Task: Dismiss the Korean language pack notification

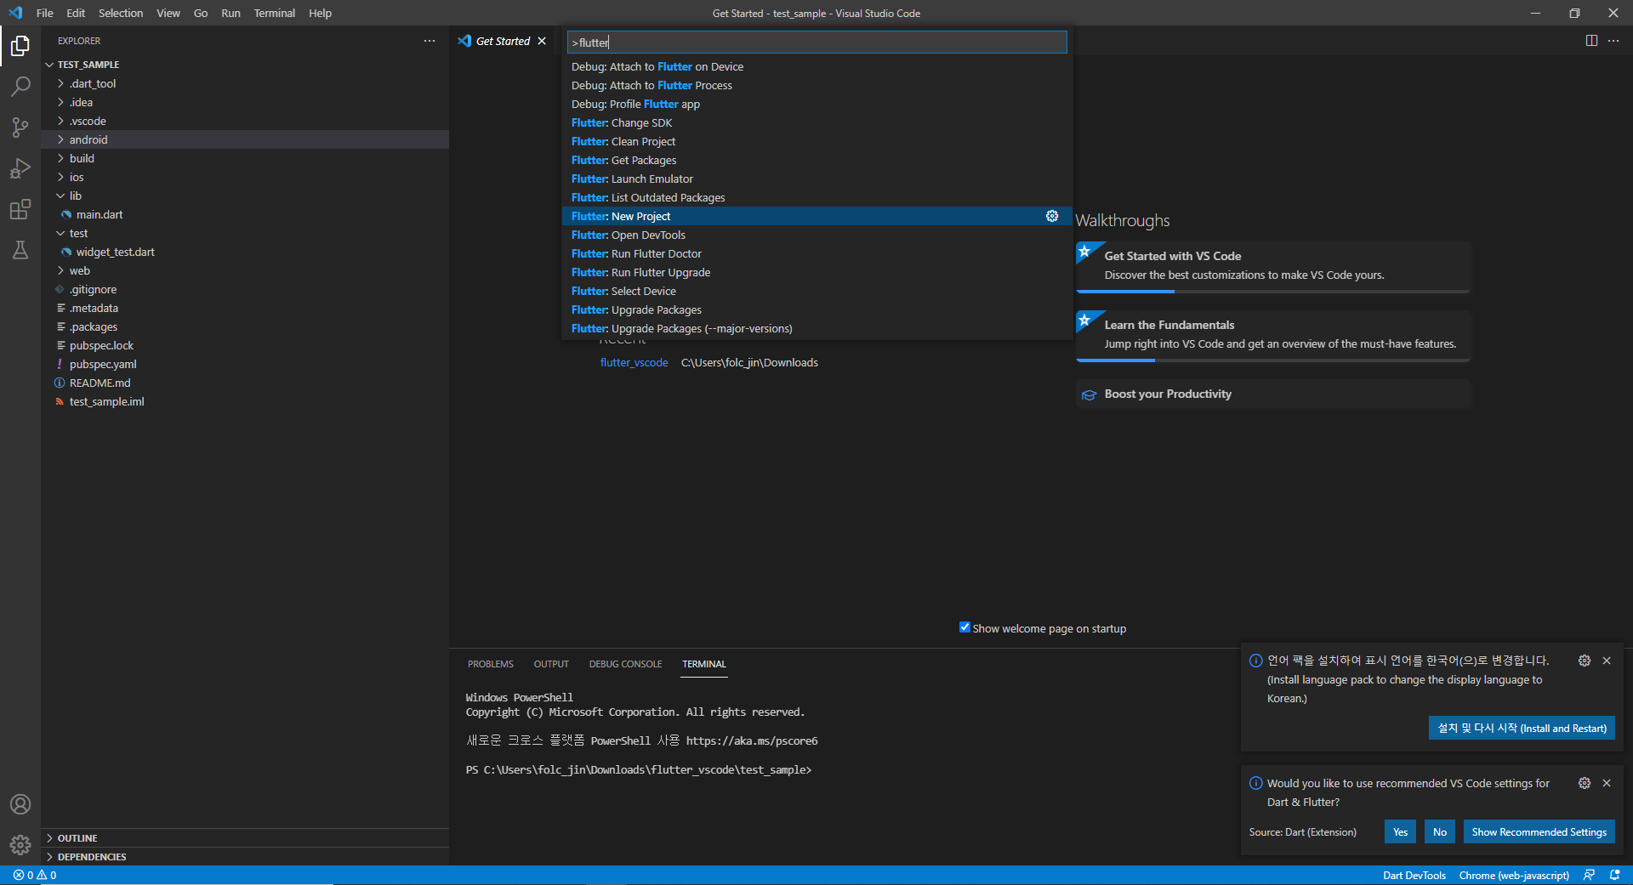Action: (1607, 661)
